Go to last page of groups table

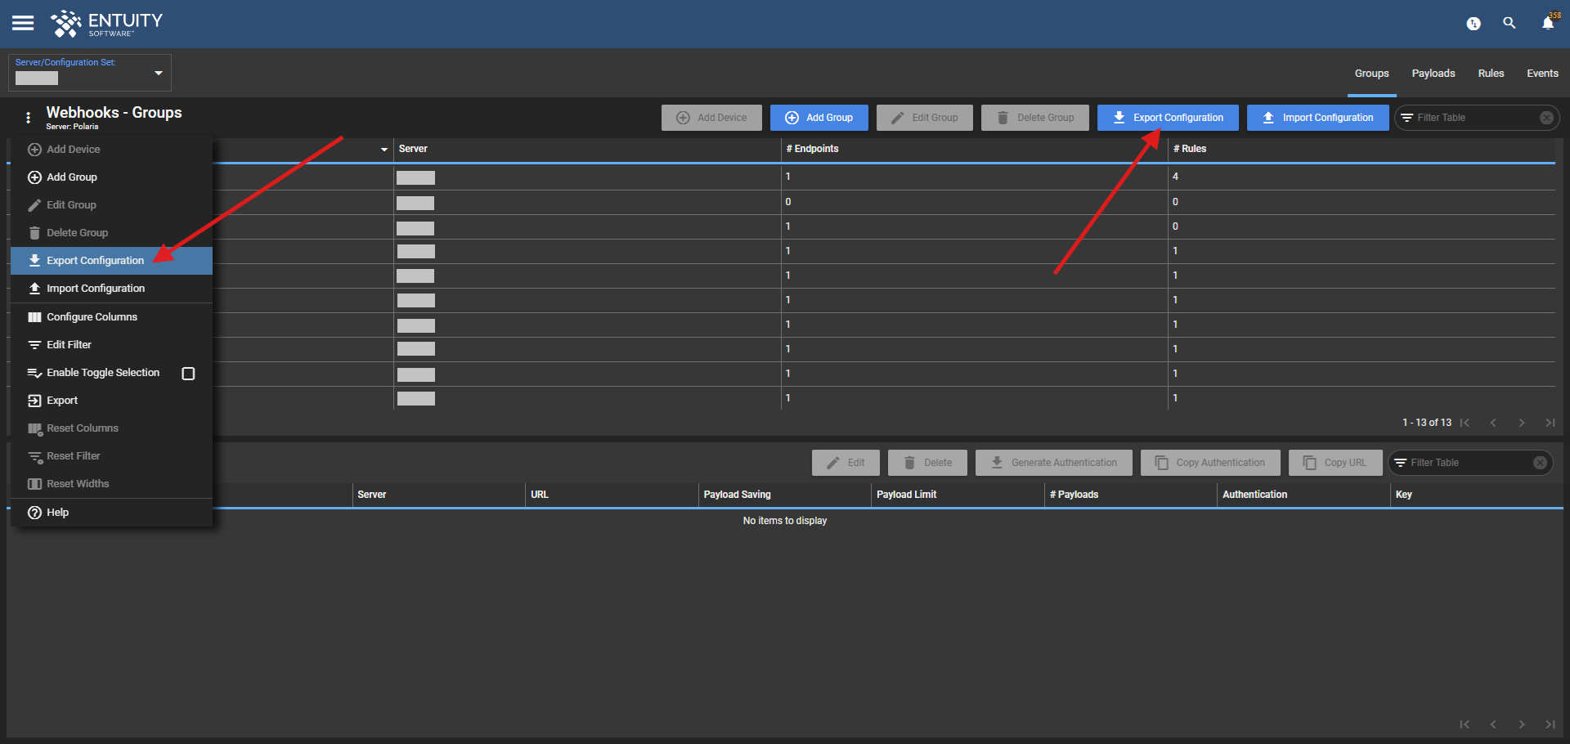[x=1550, y=423]
